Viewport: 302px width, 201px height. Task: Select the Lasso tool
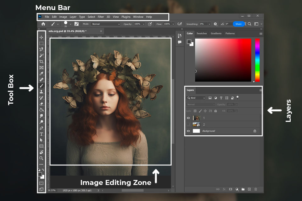41,49
